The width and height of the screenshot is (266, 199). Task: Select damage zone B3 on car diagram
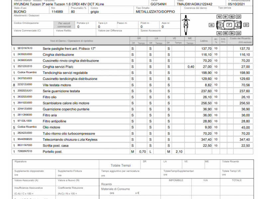232,17
